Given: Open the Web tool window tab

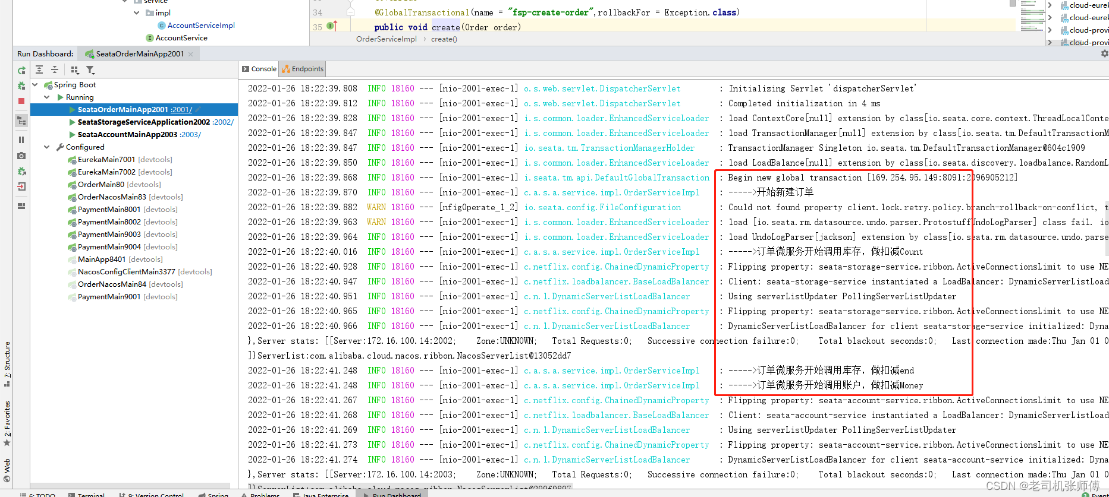Looking at the screenshot, I should (x=7, y=470).
